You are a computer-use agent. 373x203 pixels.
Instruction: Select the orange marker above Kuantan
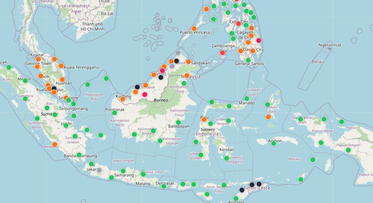(x=62, y=80)
